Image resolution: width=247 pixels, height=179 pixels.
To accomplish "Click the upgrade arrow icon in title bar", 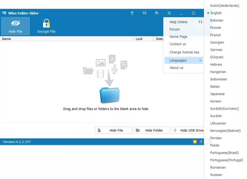I will point(132,13).
